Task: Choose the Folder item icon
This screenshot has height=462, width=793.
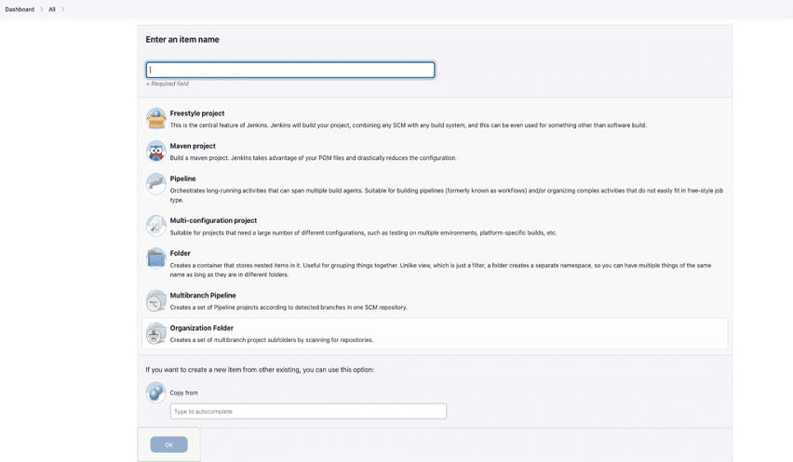Action: coord(155,258)
